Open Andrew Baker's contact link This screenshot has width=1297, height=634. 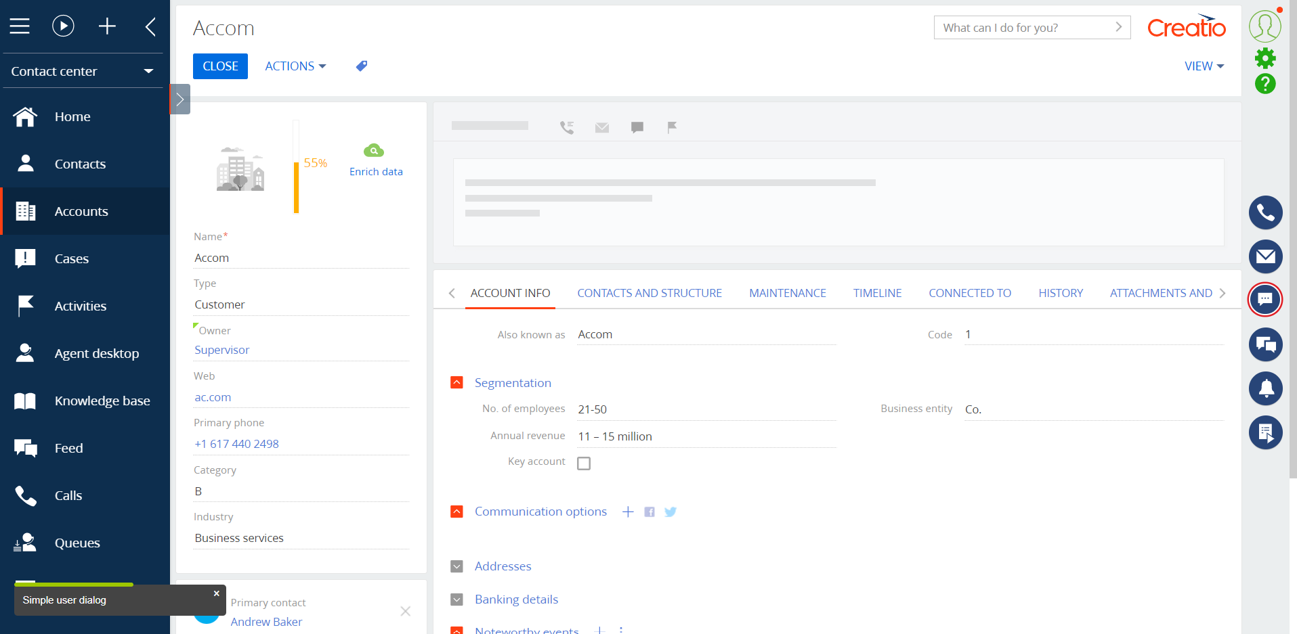(266, 621)
